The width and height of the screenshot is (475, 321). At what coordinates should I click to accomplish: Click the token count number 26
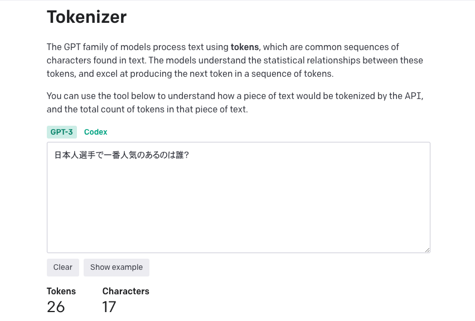[56, 307]
